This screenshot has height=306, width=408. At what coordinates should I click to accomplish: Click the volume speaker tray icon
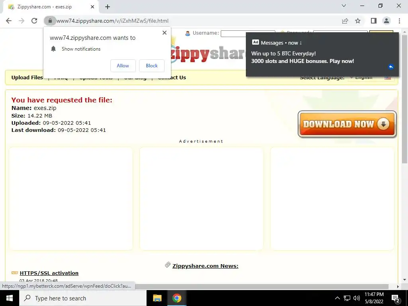pos(357,298)
